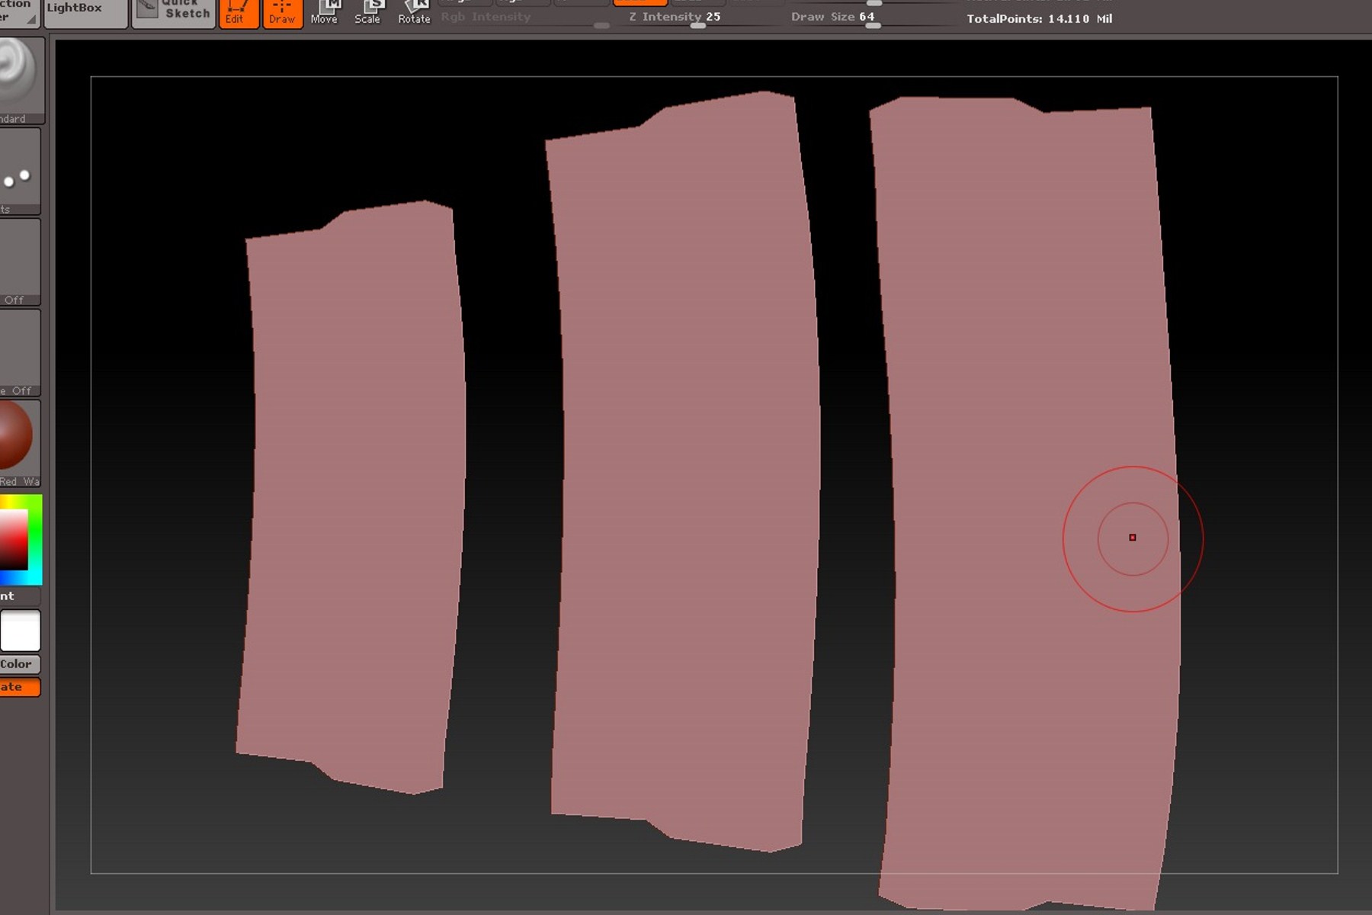Click the middle pink mesh panel

pyautogui.click(x=684, y=473)
